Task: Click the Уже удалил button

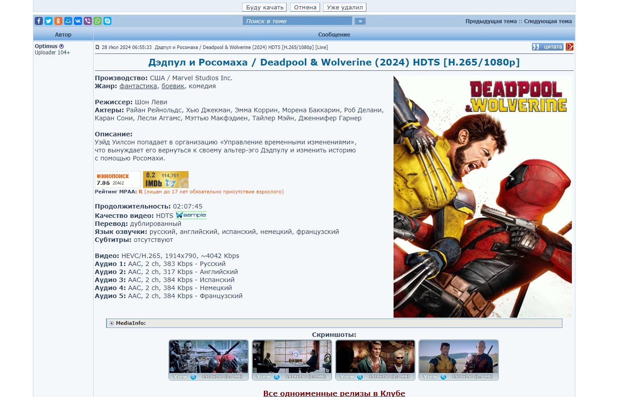Action: click(345, 7)
